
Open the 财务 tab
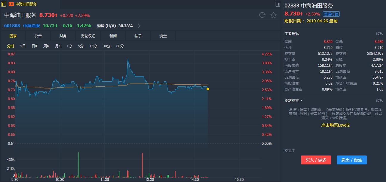[x=63, y=36]
